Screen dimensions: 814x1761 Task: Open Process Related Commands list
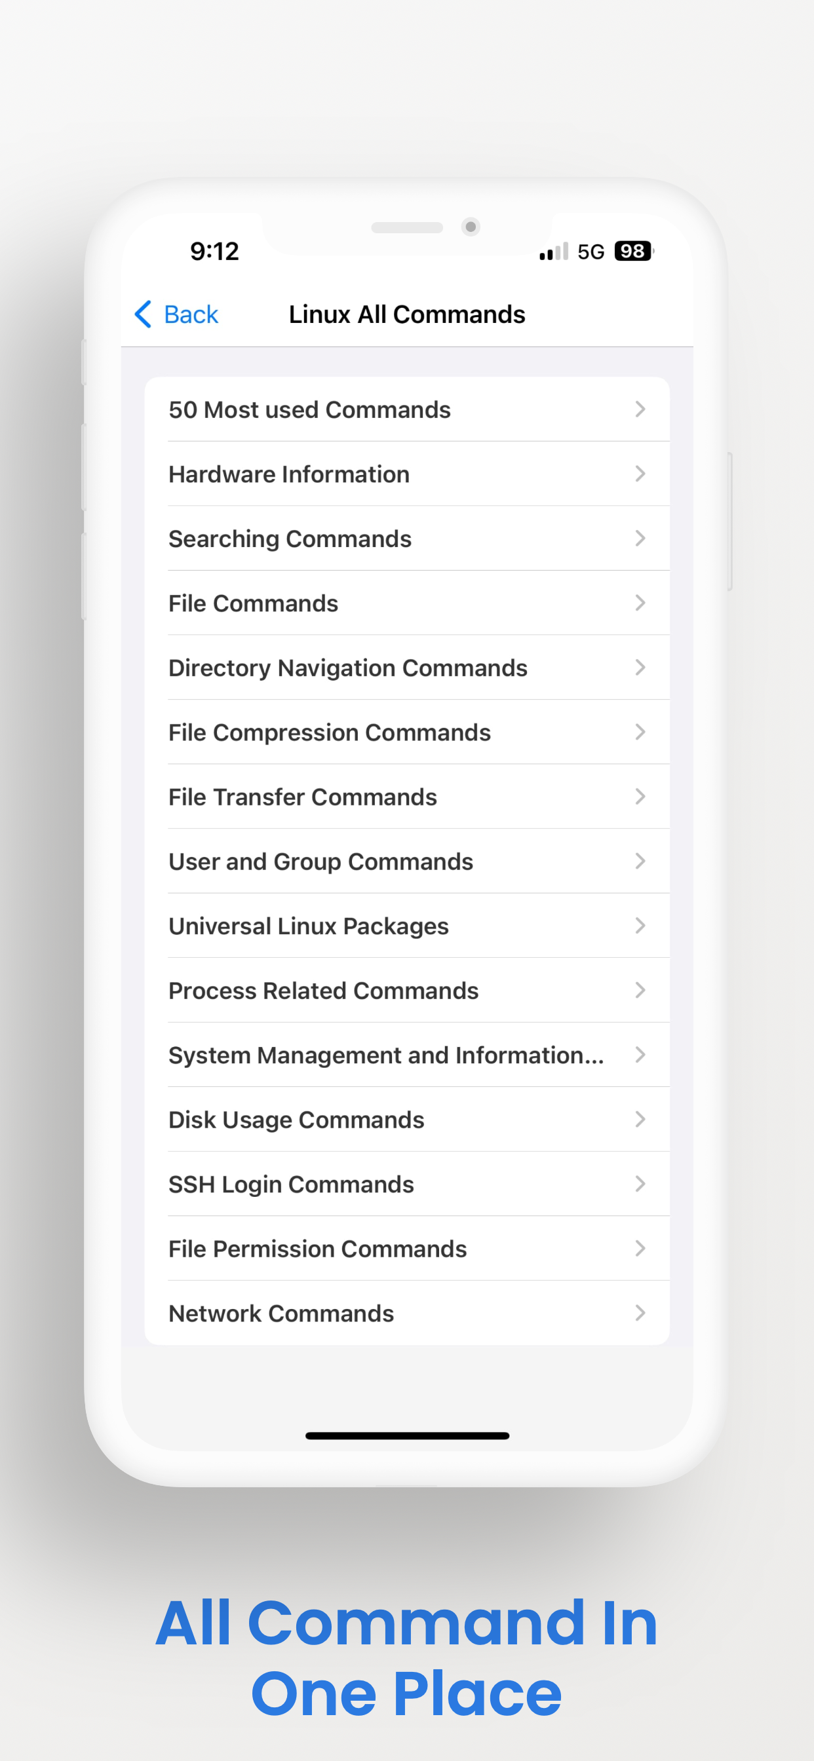coord(407,991)
